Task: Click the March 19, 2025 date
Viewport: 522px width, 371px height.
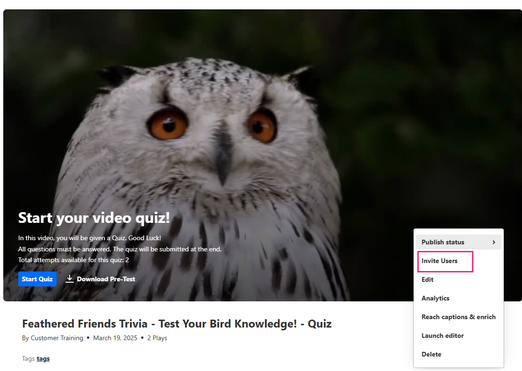Action: click(115, 338)
